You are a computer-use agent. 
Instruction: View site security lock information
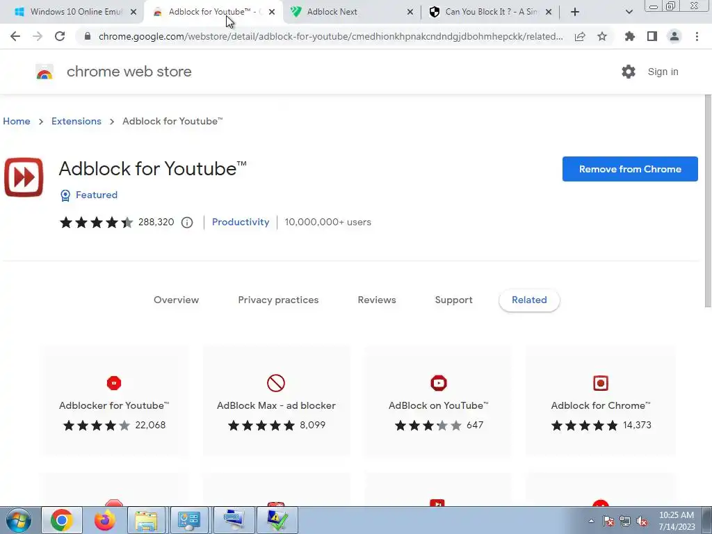[x=88, y=36]
